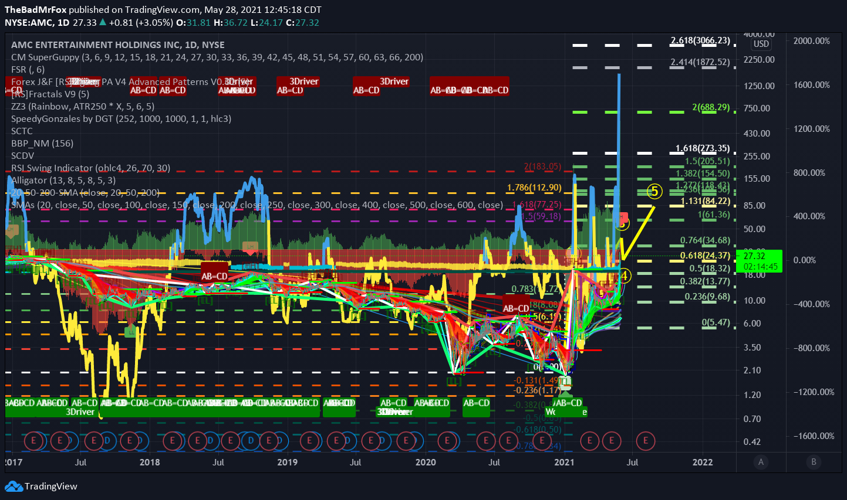Image resolution: width=847 pixels, height=500 pixels.
Task: Click the orange Fibonacci label 1.786(112.90)
Action: point(534,188)
